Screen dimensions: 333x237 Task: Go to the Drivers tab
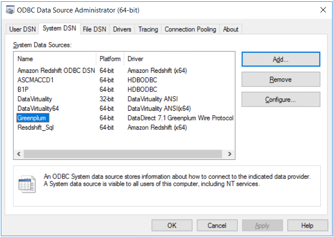coord(122,29)
